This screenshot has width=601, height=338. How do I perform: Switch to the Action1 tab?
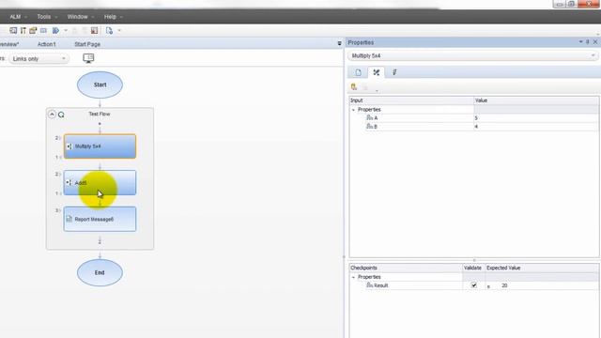point(46,44)
